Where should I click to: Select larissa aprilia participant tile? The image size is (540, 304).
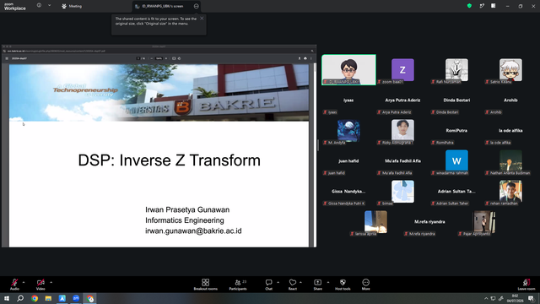tap(375, 221)
